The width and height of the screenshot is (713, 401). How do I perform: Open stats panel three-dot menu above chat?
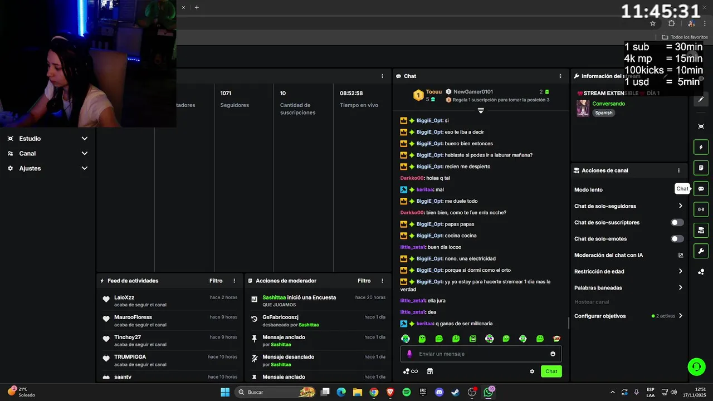[382, 76]
